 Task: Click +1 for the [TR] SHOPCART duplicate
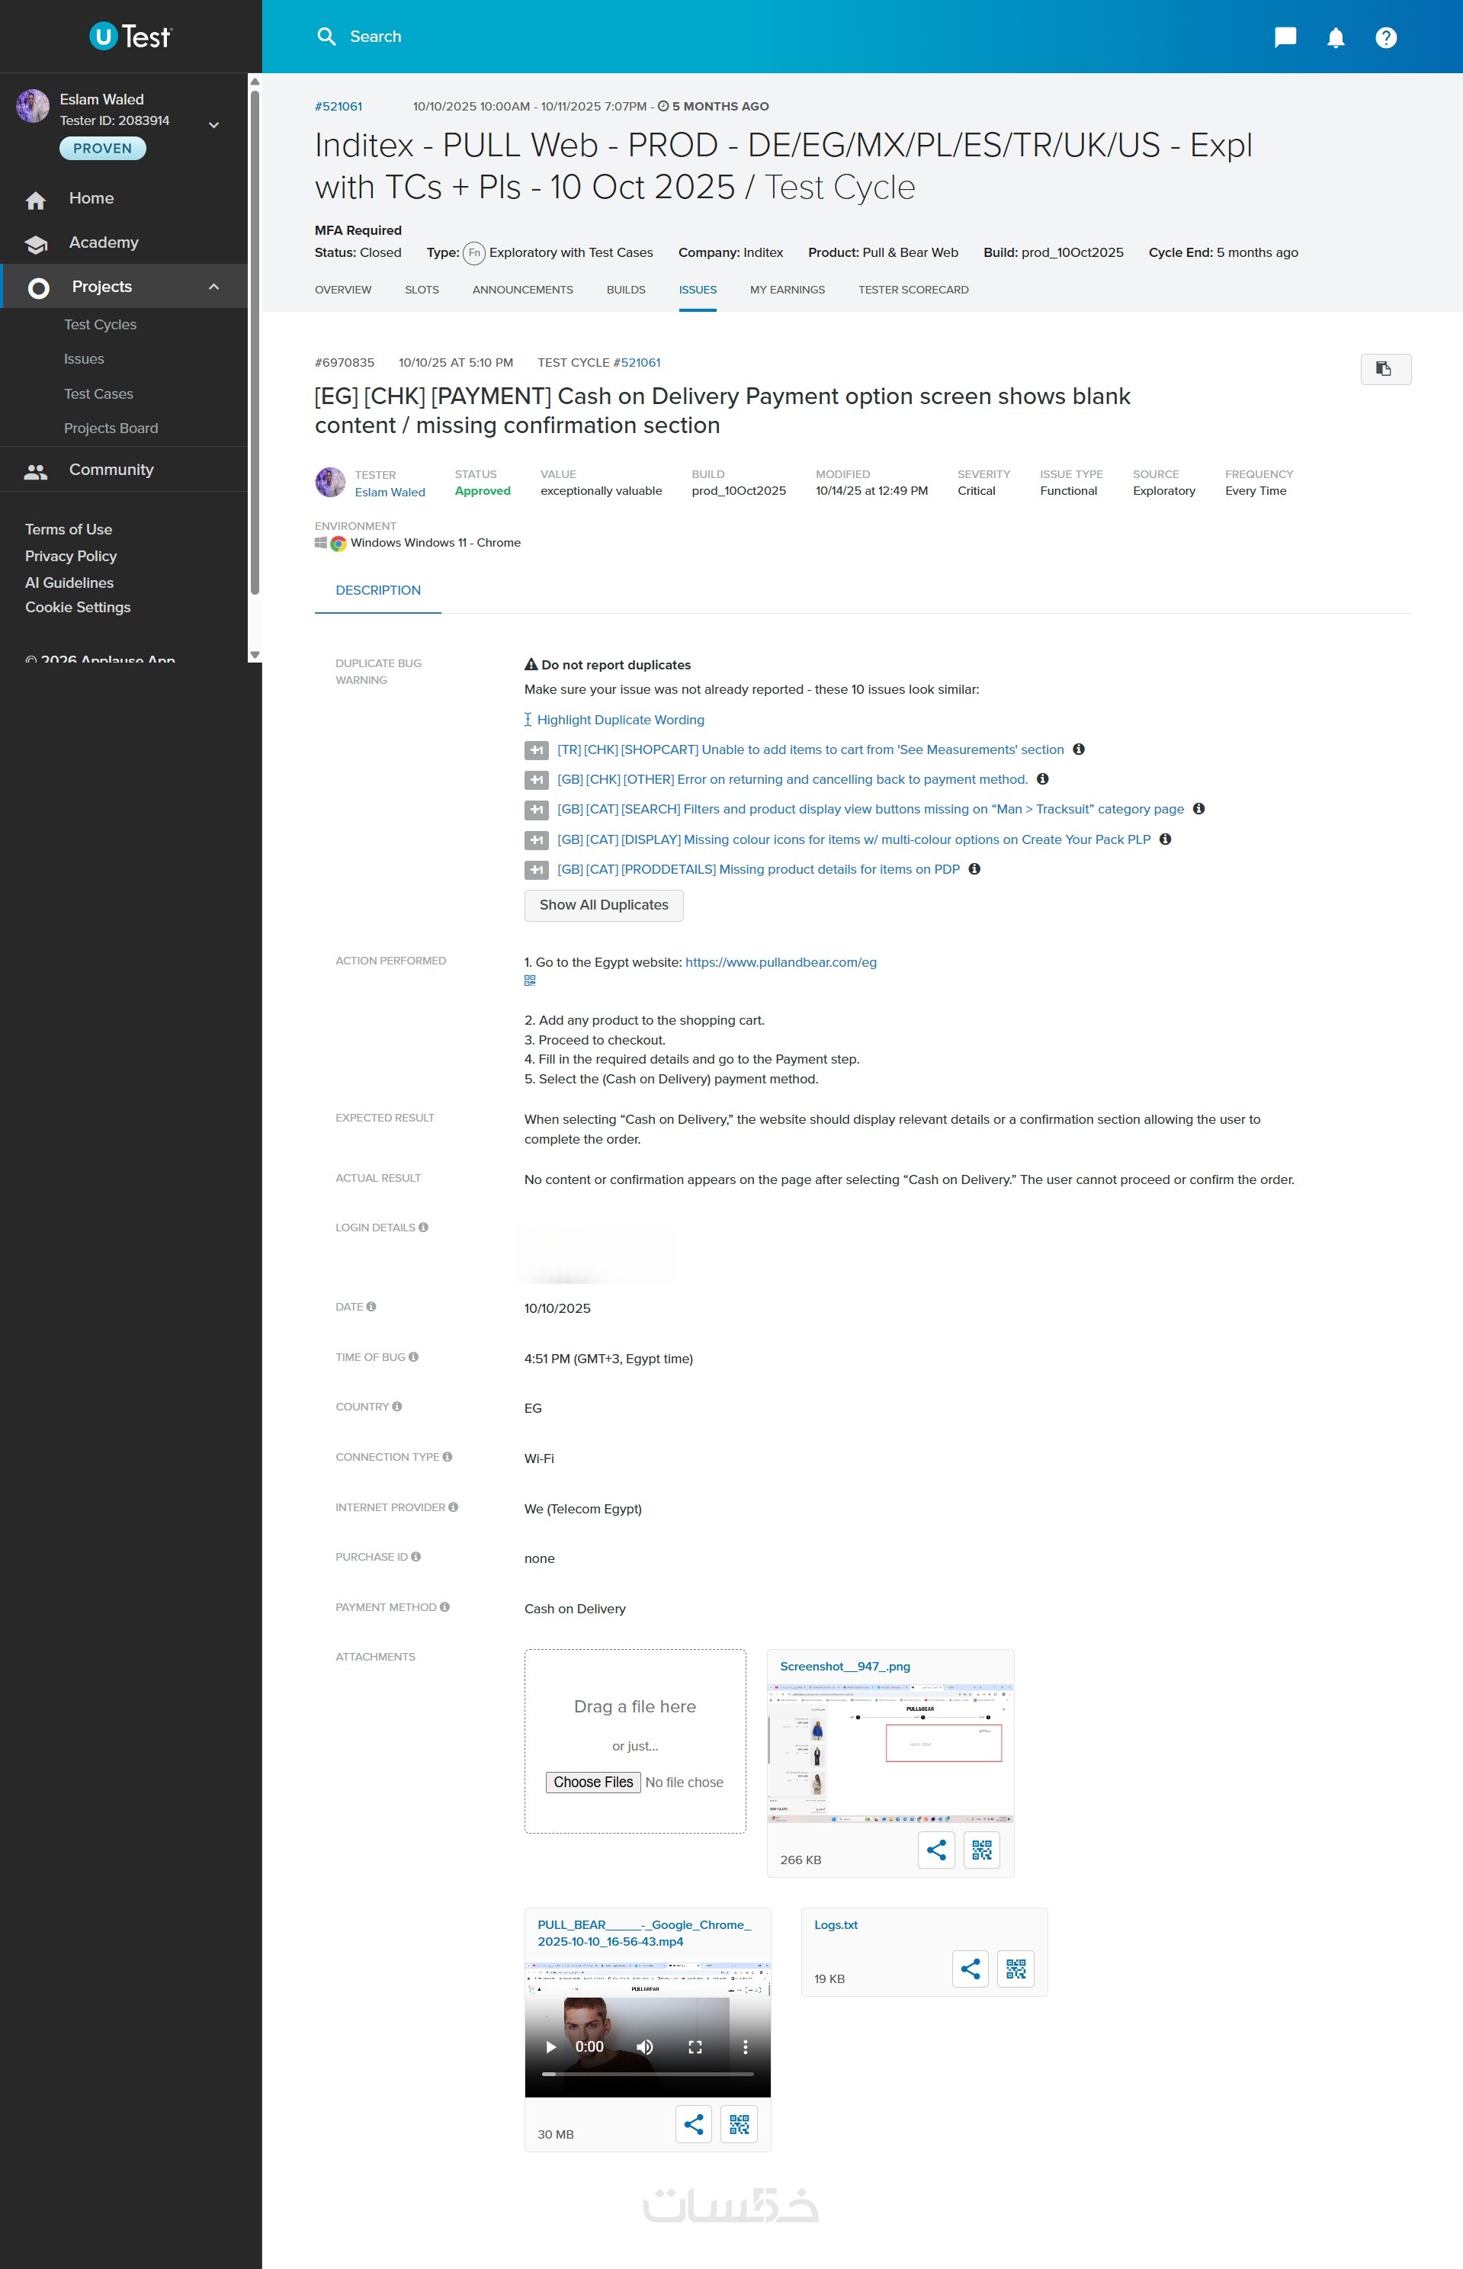[537, 750]
